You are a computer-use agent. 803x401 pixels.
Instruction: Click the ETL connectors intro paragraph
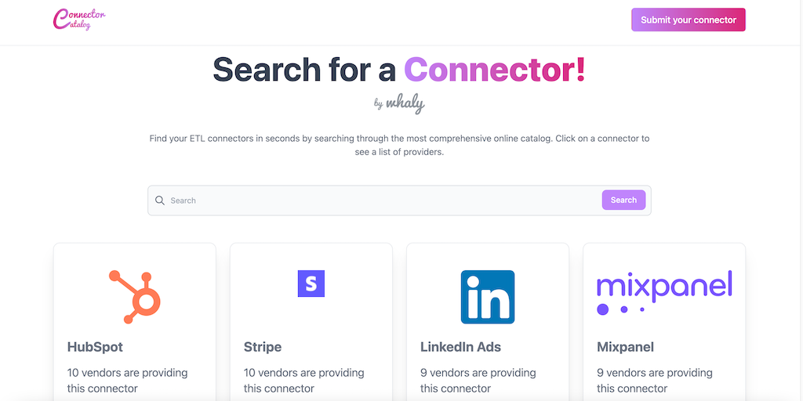tap(399, 145)
